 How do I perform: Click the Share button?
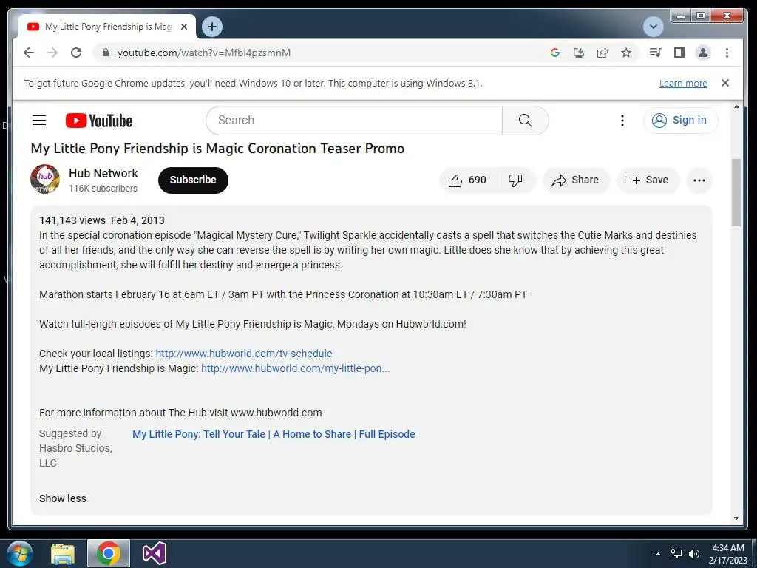(x=575, y=180)
